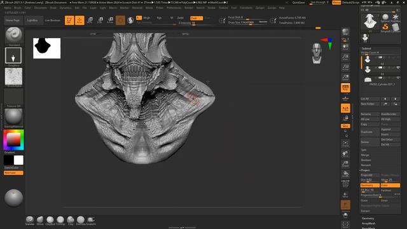407x229 pixels.
Task: Click the Delete subtool button
Action: tap(370, 142)
